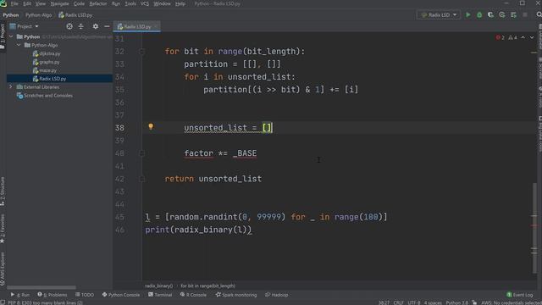Image resolution: width=542 pixels, height=305 pixels.
Task: Open the Event Log
Action: tap(520, 295)
